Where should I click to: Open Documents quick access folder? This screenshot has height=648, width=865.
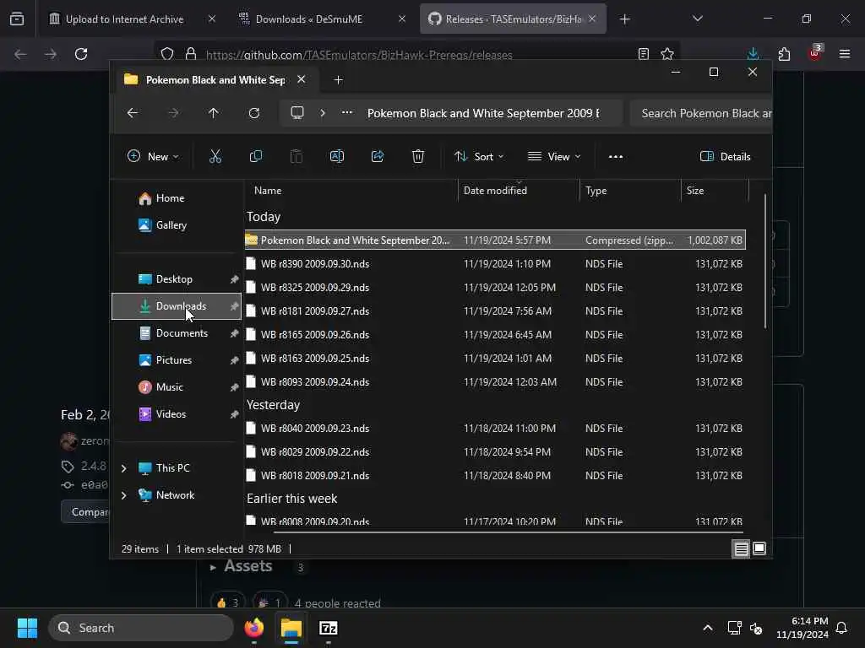[182, 333]
